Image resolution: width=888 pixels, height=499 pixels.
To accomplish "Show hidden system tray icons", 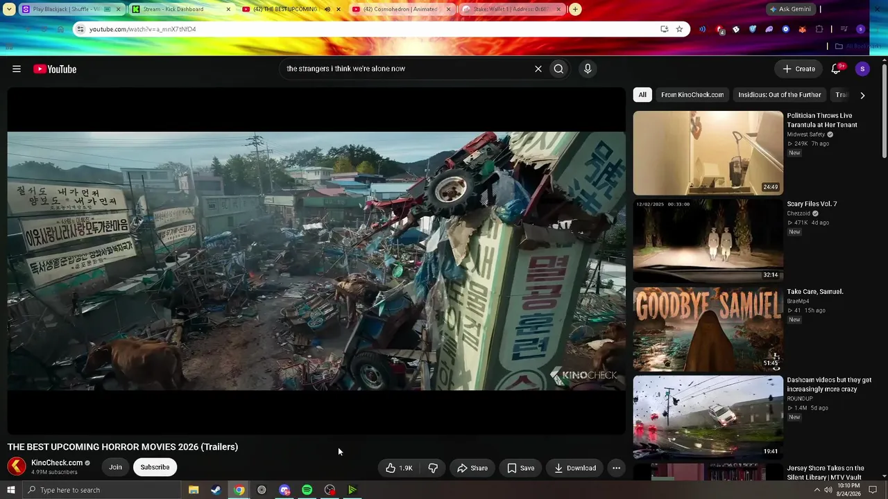I will [x=817, y=490].
